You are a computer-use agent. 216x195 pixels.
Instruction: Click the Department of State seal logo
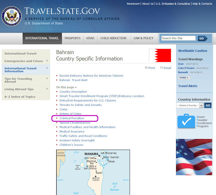click(x=11, y=16)
